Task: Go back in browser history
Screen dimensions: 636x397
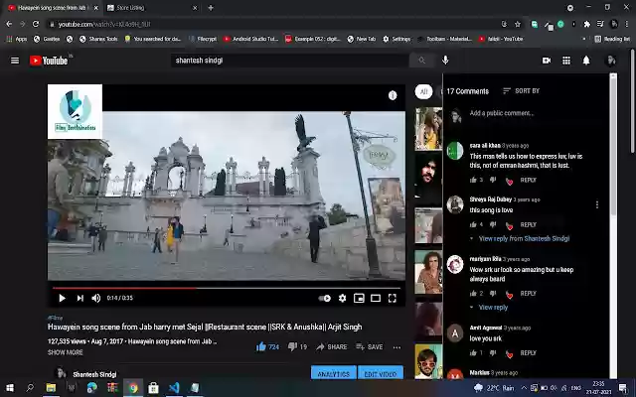Action: [x=9, y=24]
